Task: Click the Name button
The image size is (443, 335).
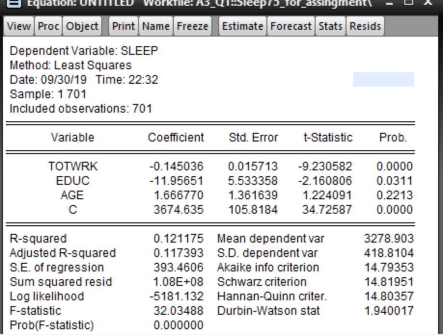Action: point(156,26)
